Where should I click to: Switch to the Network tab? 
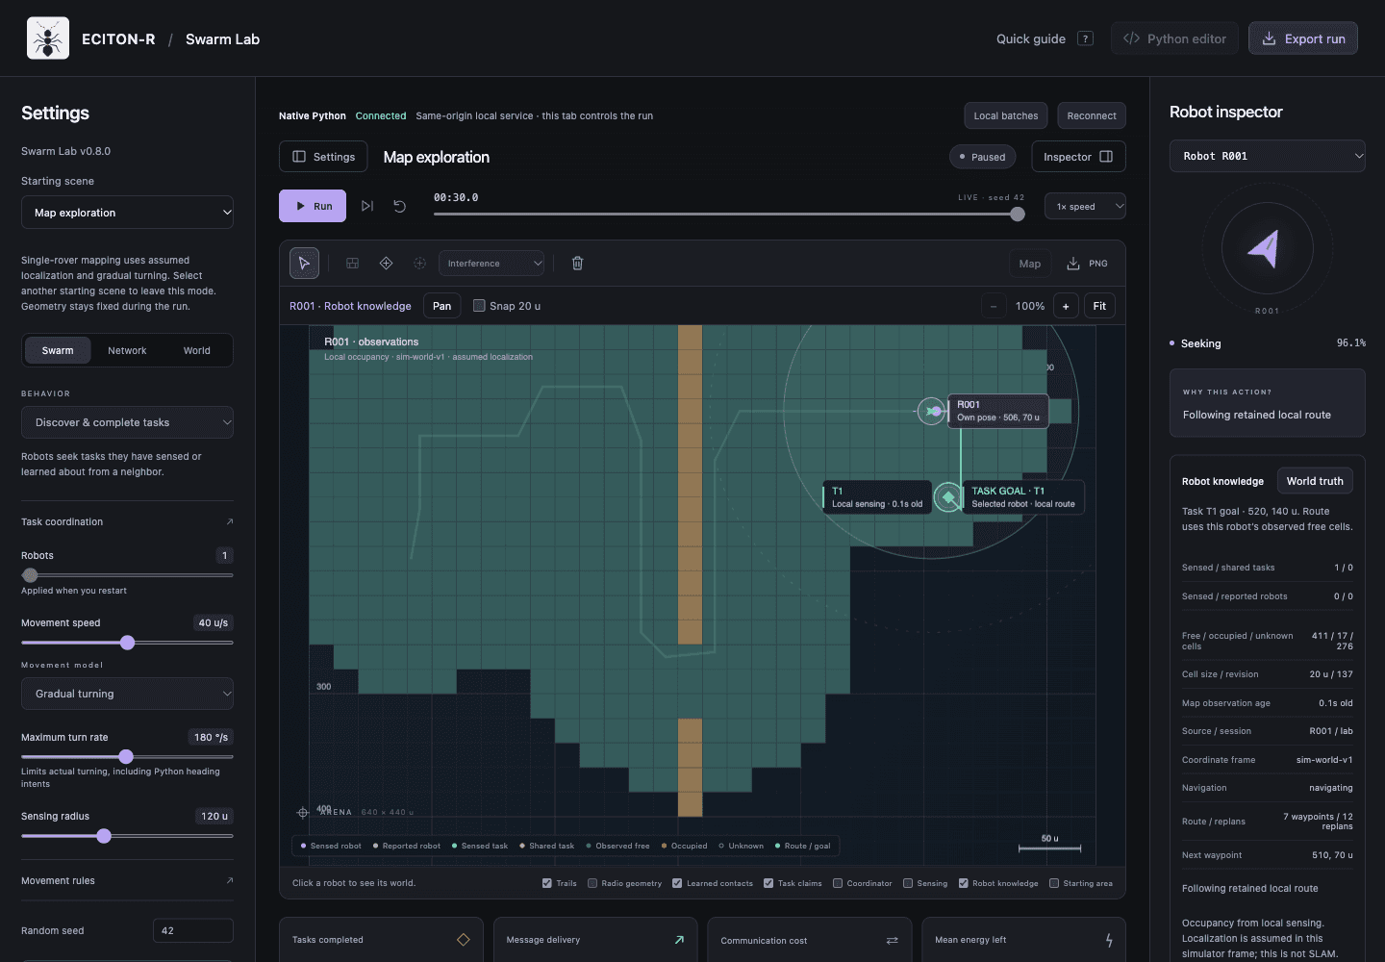127,350
